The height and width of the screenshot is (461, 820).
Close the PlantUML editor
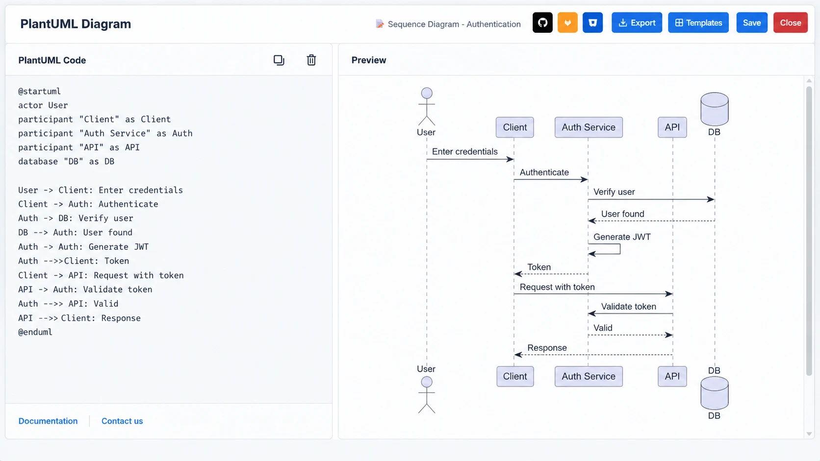click(791, 23)
